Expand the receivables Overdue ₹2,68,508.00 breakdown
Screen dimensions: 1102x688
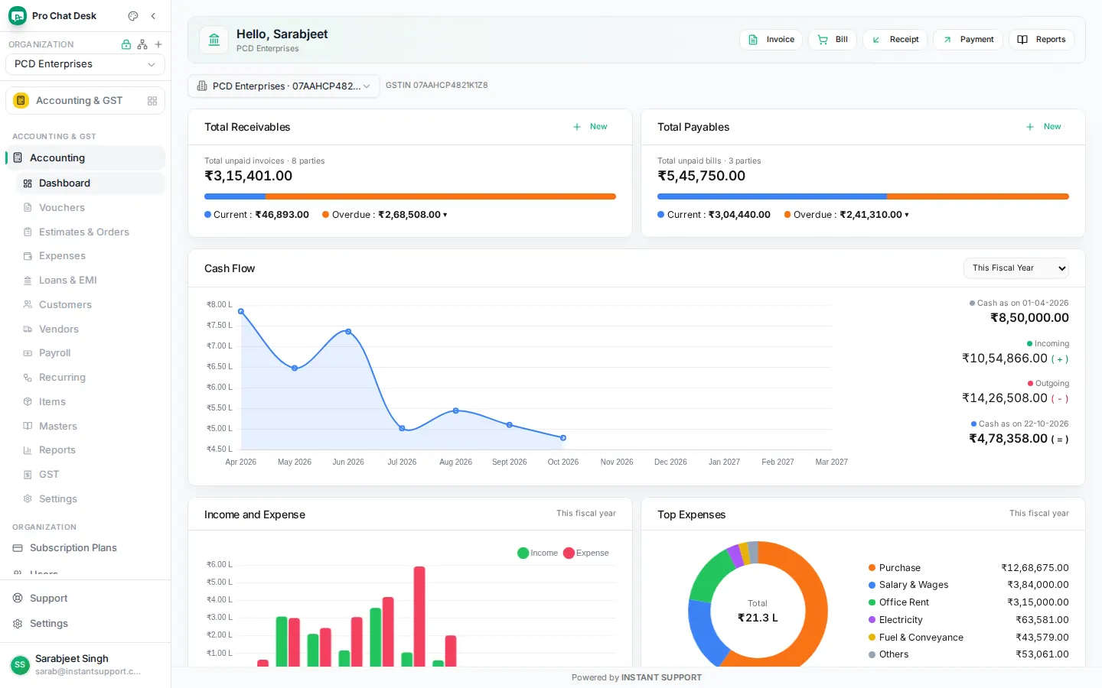coord(385,215)
